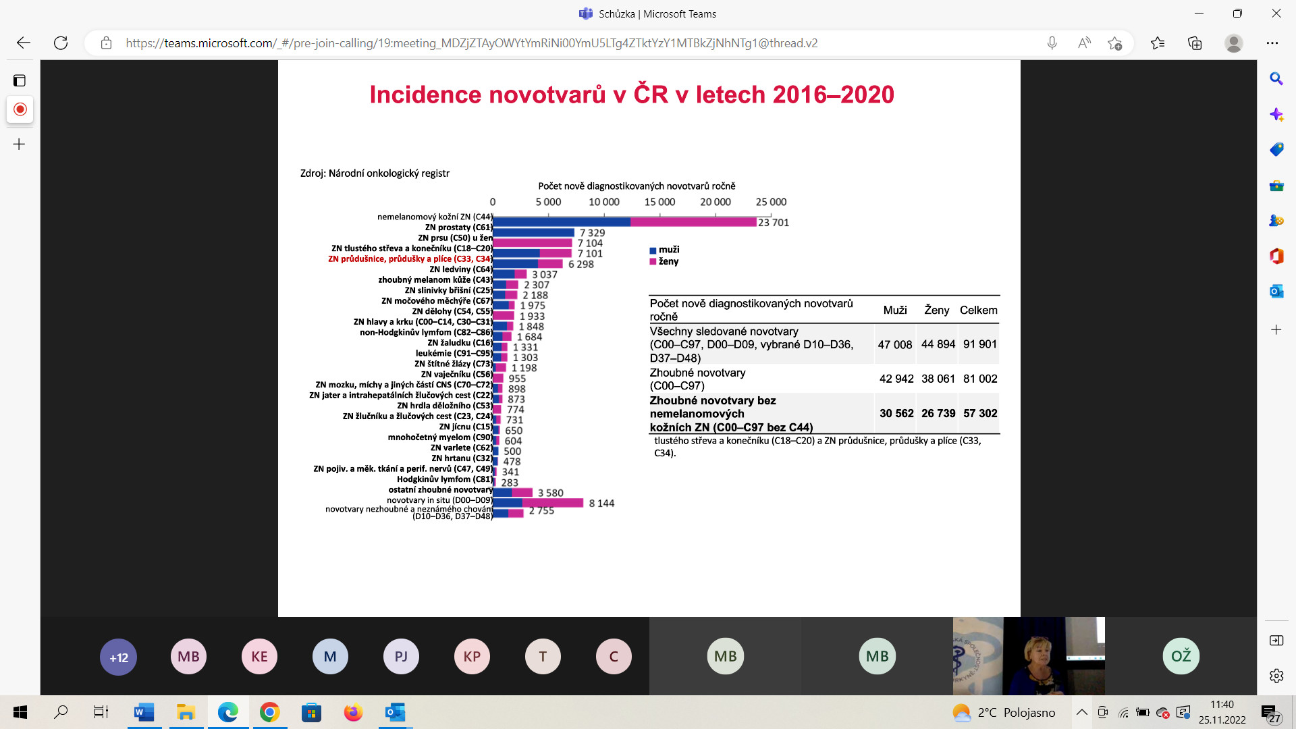1296x729 pixels.
Task: Click the bold table value 57 302
Action: pos(980,413)
